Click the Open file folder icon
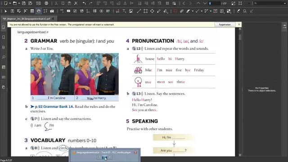This screenshot has width=288, height=162. 15,3
